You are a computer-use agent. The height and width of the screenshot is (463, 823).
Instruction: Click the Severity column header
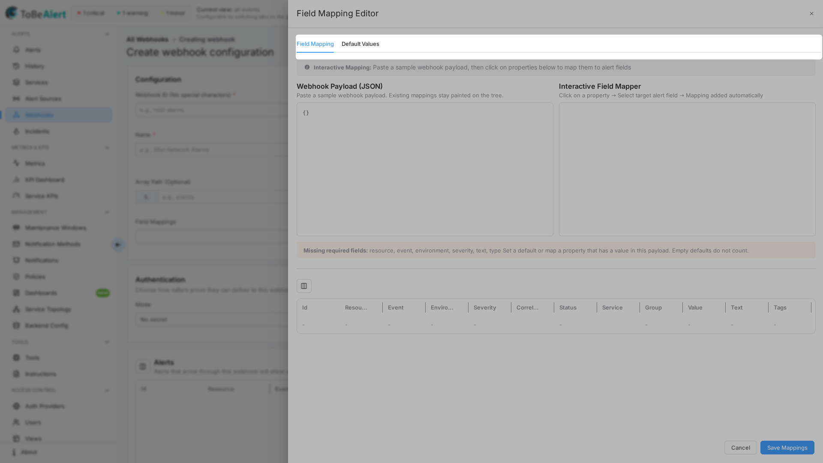(485, 307)
